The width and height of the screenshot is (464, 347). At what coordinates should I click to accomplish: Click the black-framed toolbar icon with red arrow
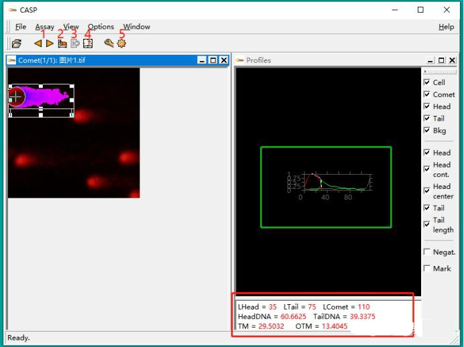(x=88, y=44)
